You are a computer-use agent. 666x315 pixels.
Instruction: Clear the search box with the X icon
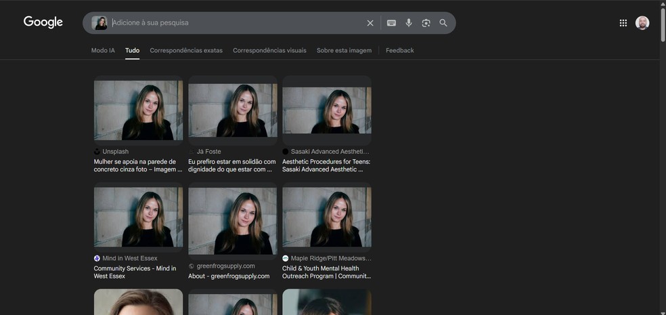click(370, 23)
